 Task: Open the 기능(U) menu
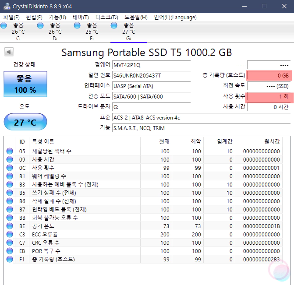57,18
